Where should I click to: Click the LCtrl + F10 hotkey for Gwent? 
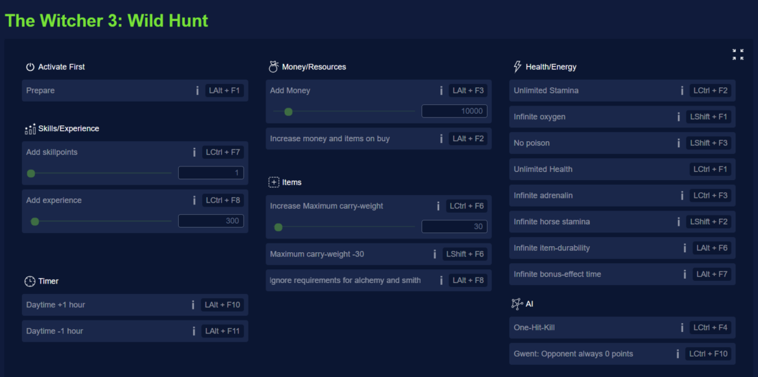708,355
